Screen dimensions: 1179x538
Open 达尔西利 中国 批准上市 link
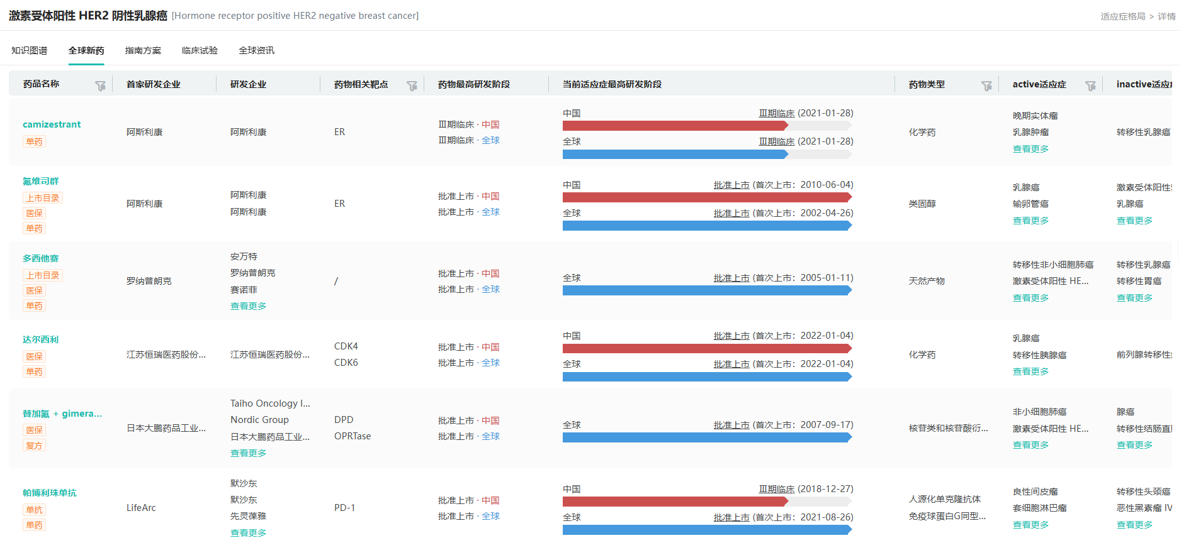[731, 336]
